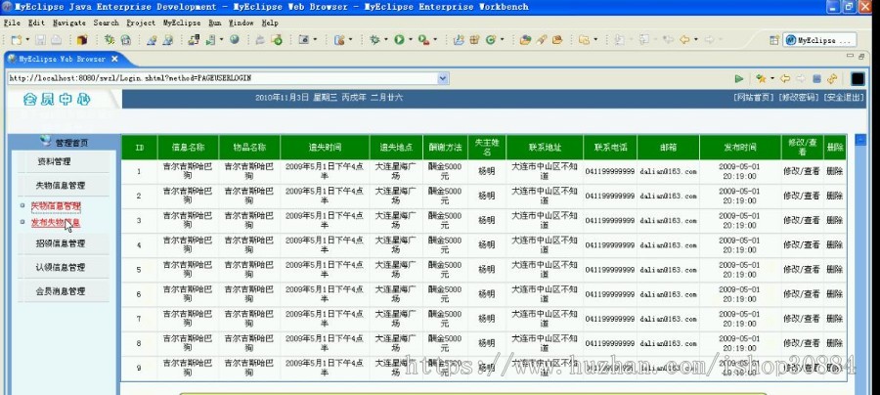
Task: Select the MyEclipse Web Browser tab
Action: click(62, 59)
